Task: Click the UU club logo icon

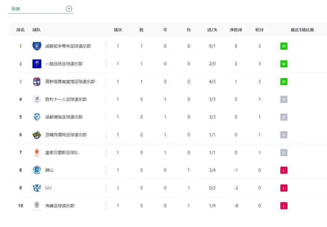Action: pos(37,188)
